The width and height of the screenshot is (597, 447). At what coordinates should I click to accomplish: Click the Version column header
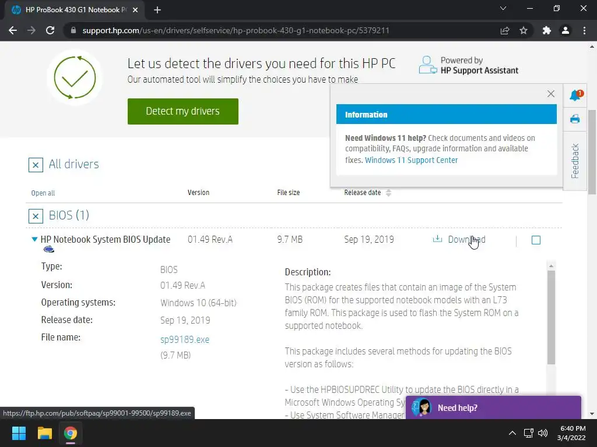pos(198,193)
